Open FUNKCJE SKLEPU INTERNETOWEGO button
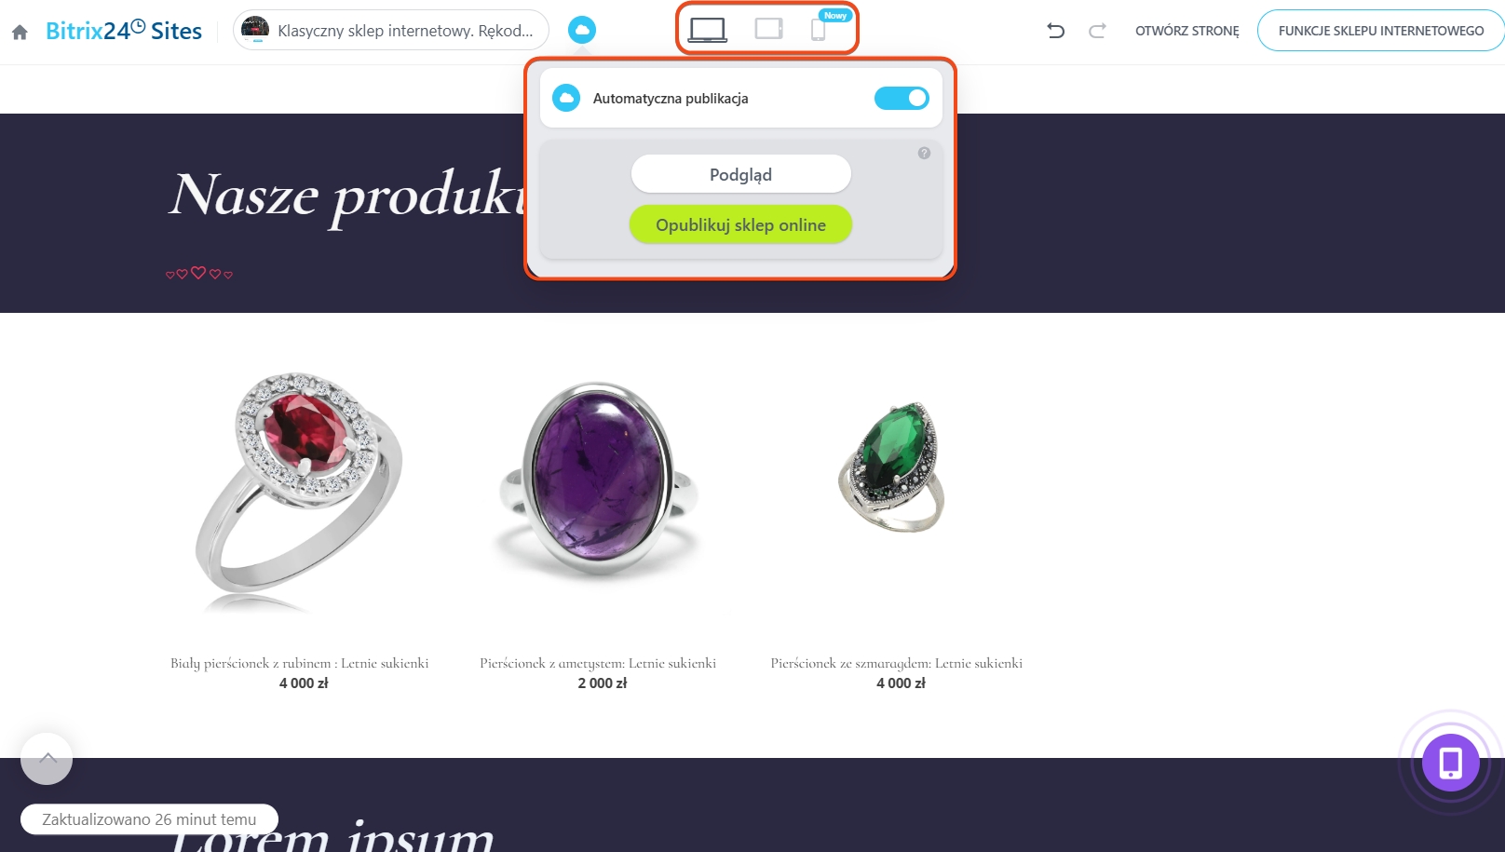Screen dimensions: 1505x852 [1381, 31]
